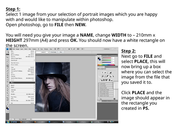Open Arrange Documents dropdown in application bar

(x=78, y=49)
